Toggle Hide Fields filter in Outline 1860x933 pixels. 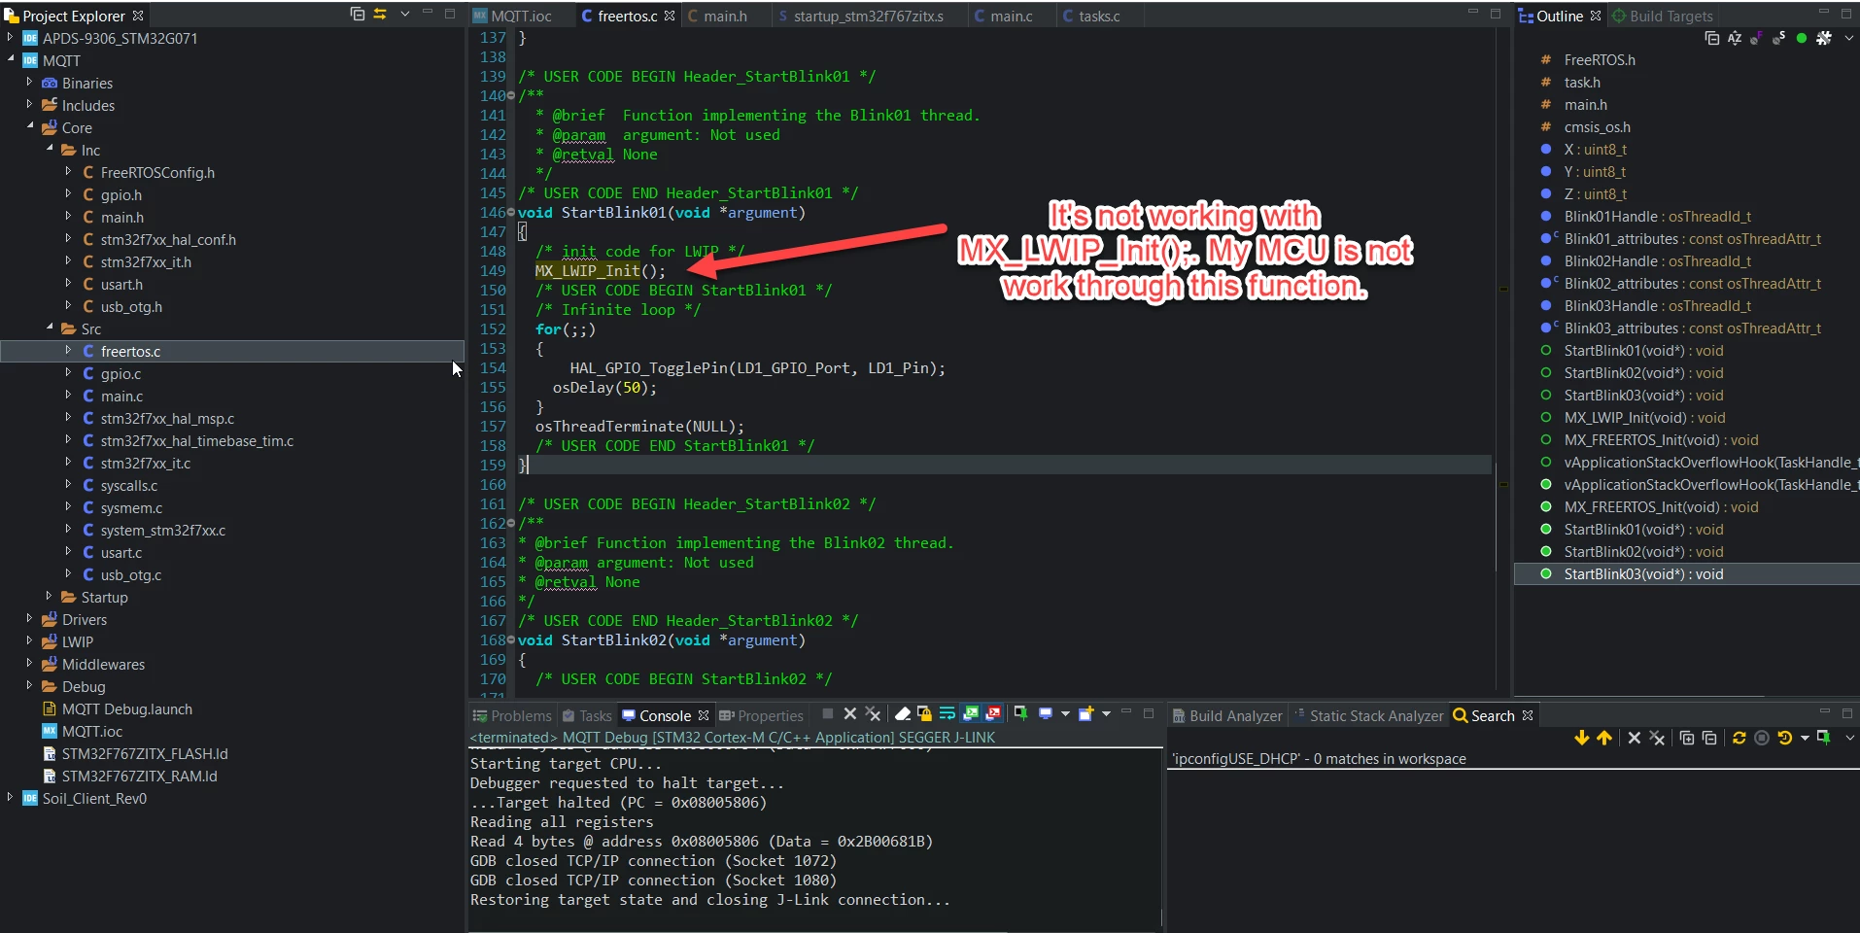1757,39
